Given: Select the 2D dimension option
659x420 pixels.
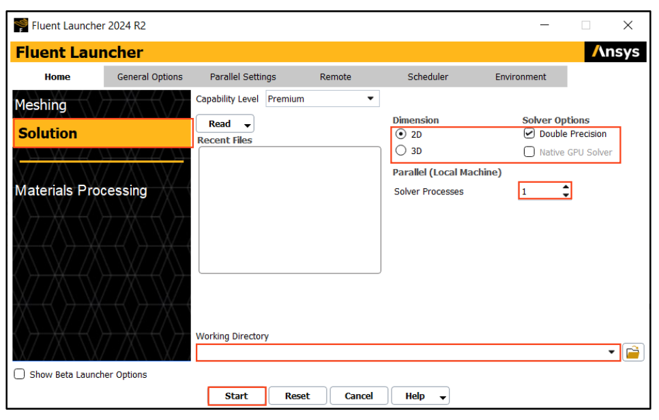Looking at the screenshot, I should [401, 134].
